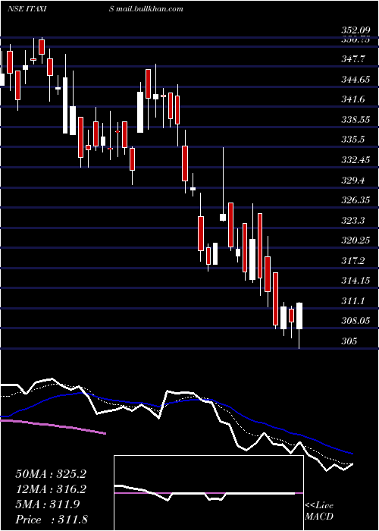
Task: Click the NSE ITAXI ticker title
Action: tap(27, 8)
